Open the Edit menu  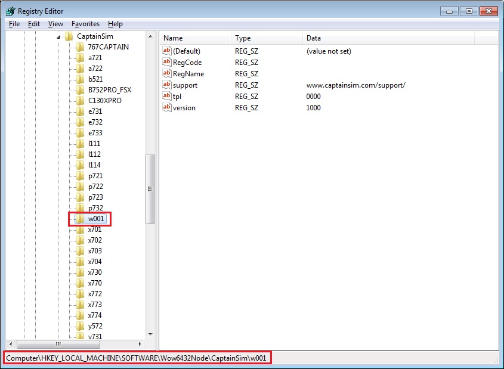(34, 24)
